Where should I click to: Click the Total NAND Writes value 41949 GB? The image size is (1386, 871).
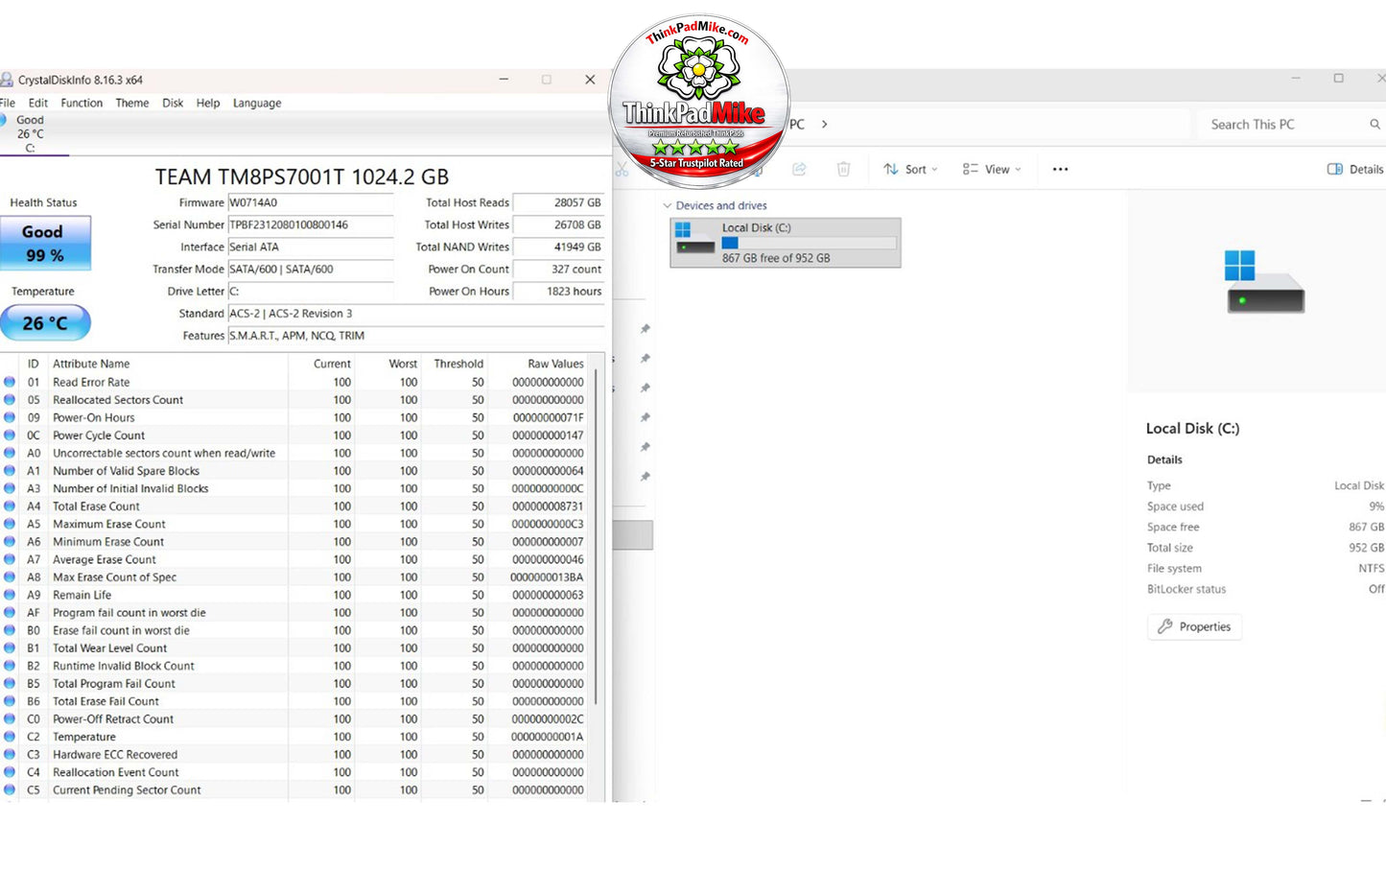[558, 247]
